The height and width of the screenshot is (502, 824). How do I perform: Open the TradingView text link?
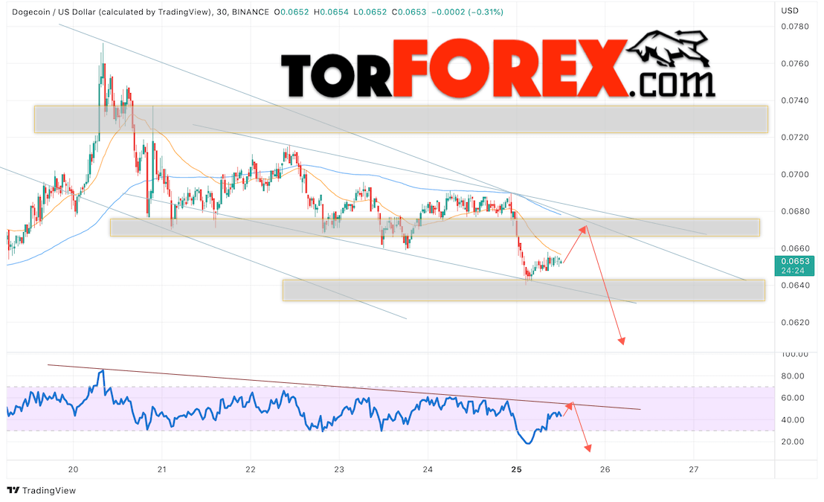coord(49,490)
